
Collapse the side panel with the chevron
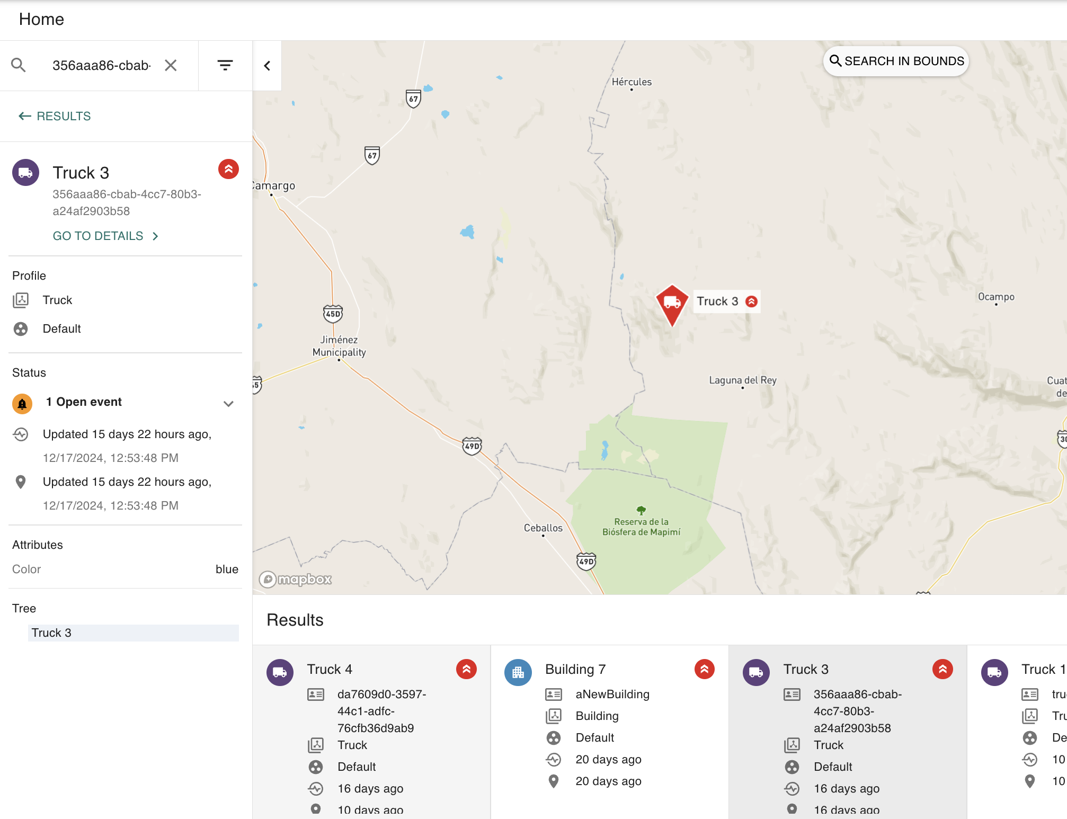[267, 66]
